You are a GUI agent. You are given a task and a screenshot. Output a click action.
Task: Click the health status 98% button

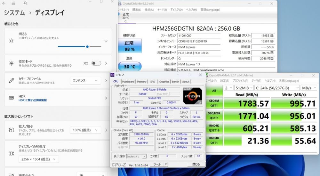tap(130, 46)
